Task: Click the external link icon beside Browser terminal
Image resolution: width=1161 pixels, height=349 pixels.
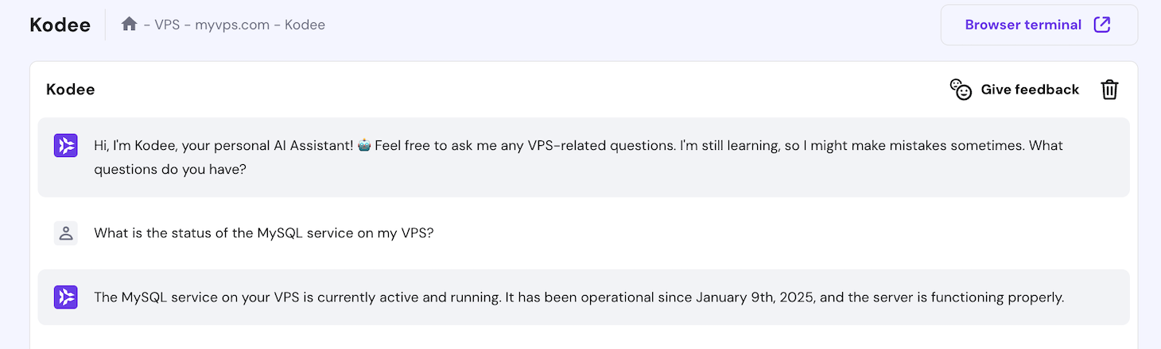Action: pyautogui.click(x=1102, y=25)
